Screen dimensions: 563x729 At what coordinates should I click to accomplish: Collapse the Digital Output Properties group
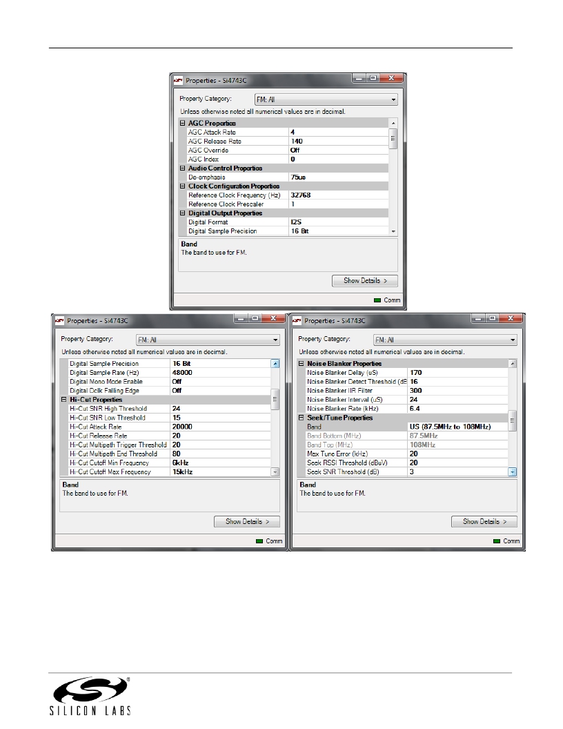(x=183, y=213)
